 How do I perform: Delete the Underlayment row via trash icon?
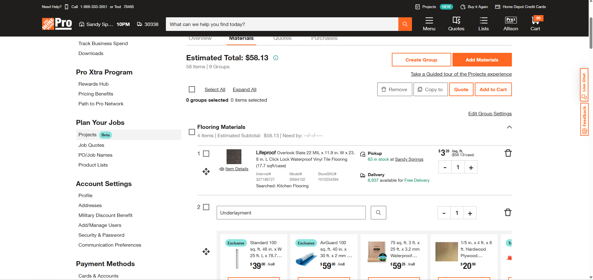pyautogui.click(x=508, y=213)
